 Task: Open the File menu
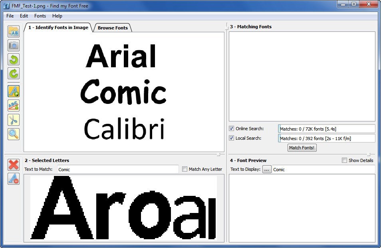[10, 16]
